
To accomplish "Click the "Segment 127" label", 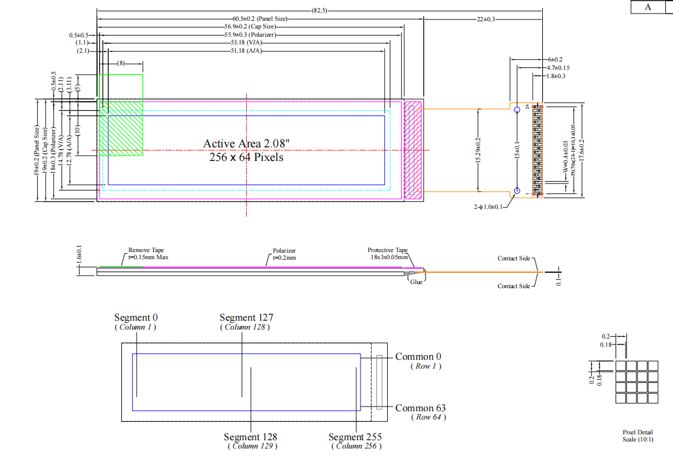I will (x=246, y=318).
